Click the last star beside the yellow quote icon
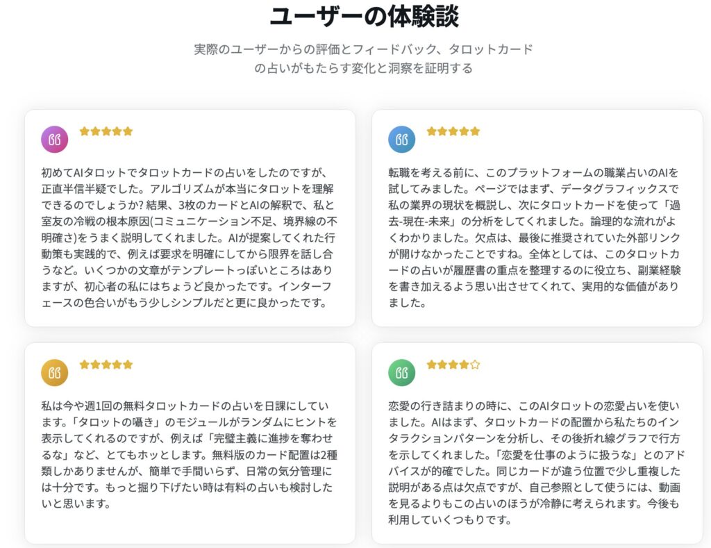The width and height of the screenshot is (711, 548). pos(128,365)
